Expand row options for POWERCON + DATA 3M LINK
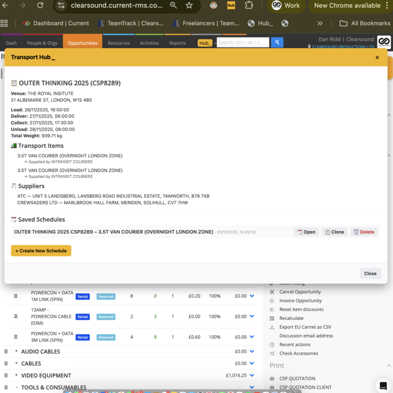Image resolution: width=393 pixels, height=393 pixels. tap(252, 337)
